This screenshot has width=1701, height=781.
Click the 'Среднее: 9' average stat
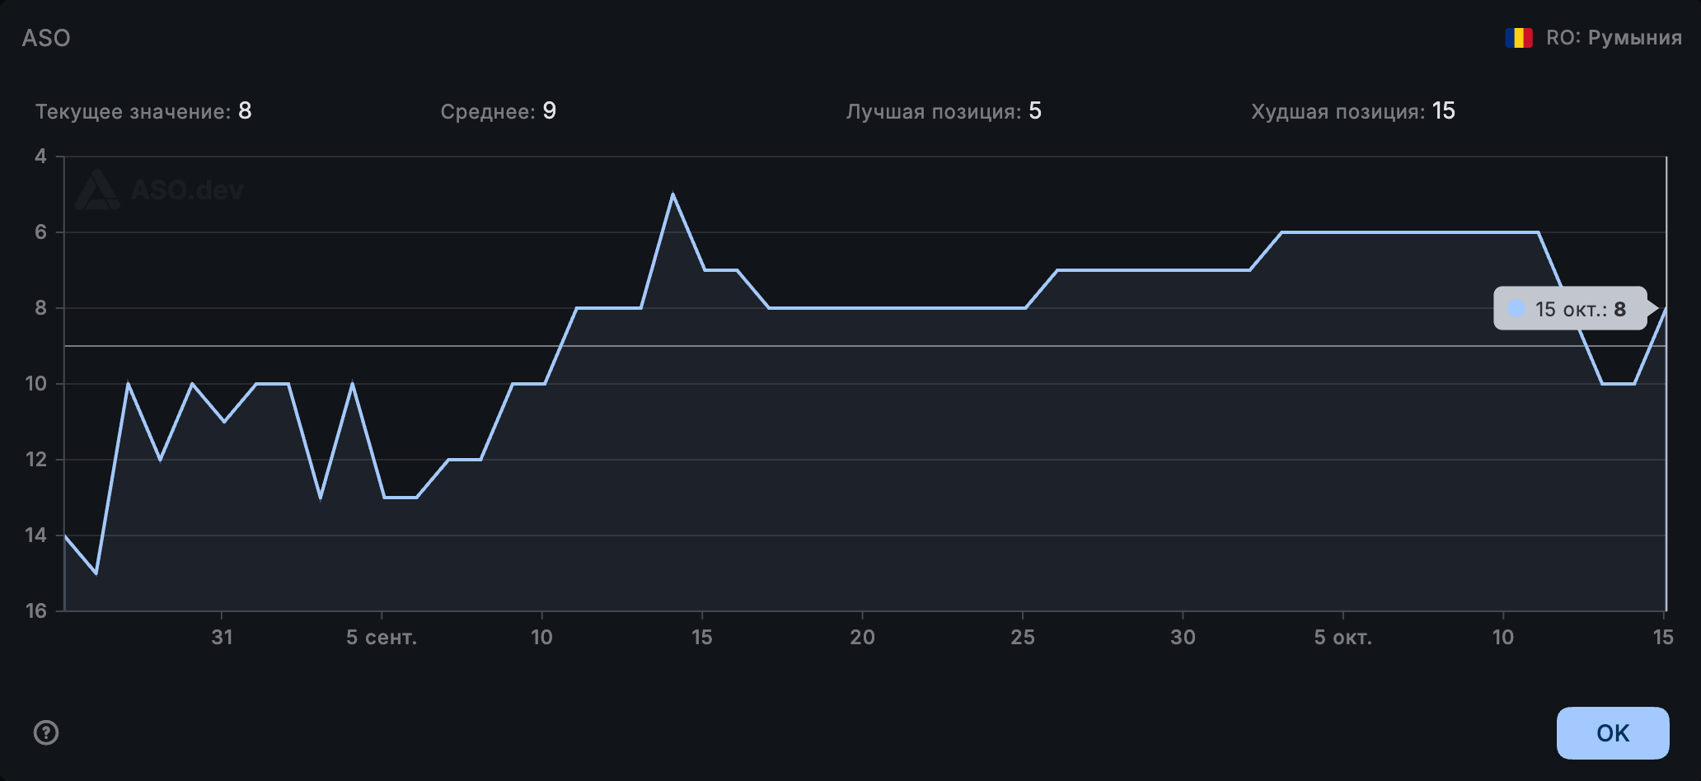[498, 111]
